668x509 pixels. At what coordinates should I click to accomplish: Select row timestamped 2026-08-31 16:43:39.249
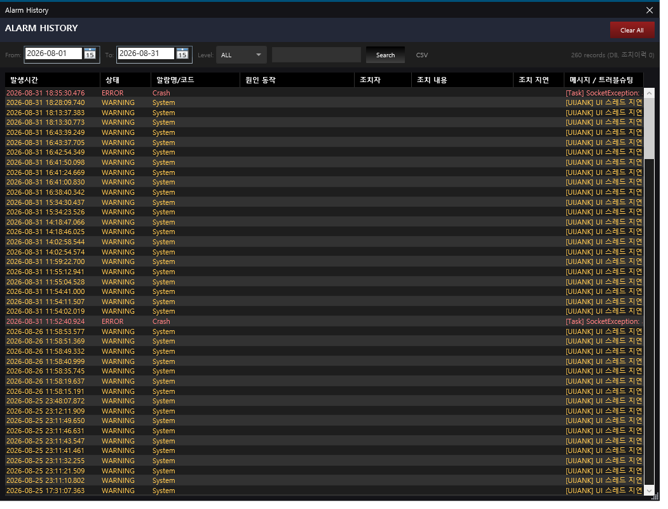pos(324,132)
